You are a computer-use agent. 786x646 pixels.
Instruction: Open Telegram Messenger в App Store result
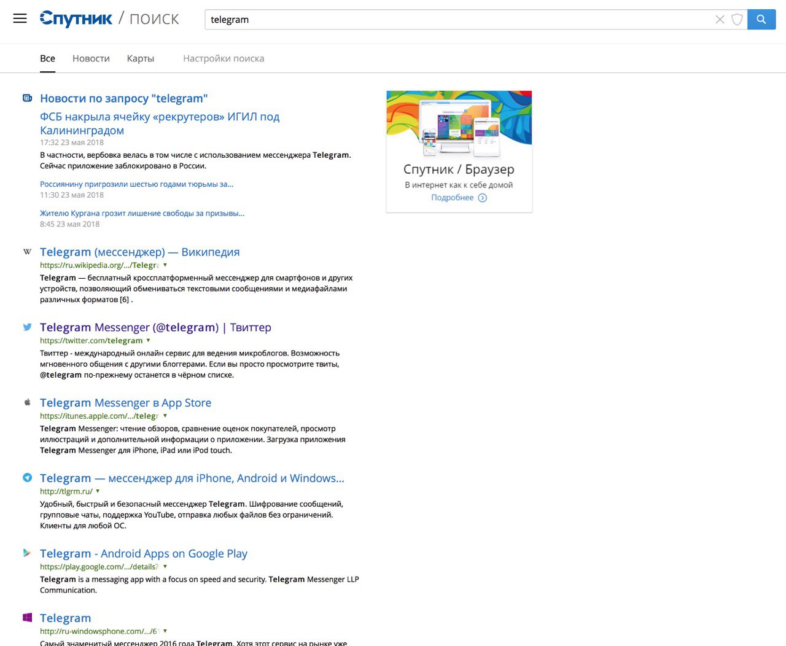coord(125,403)
